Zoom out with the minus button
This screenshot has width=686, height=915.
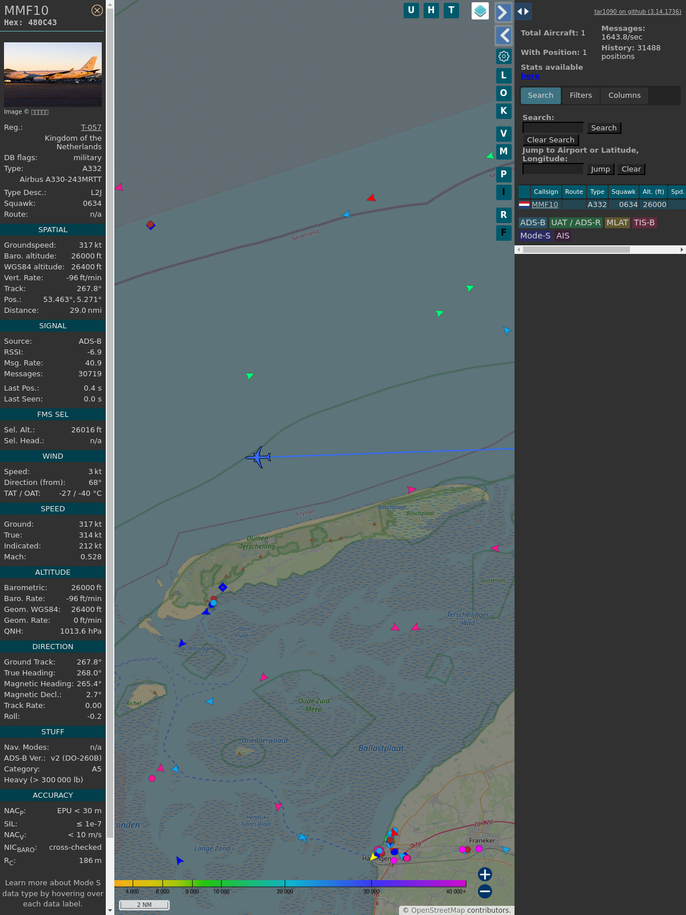[485, 891]
